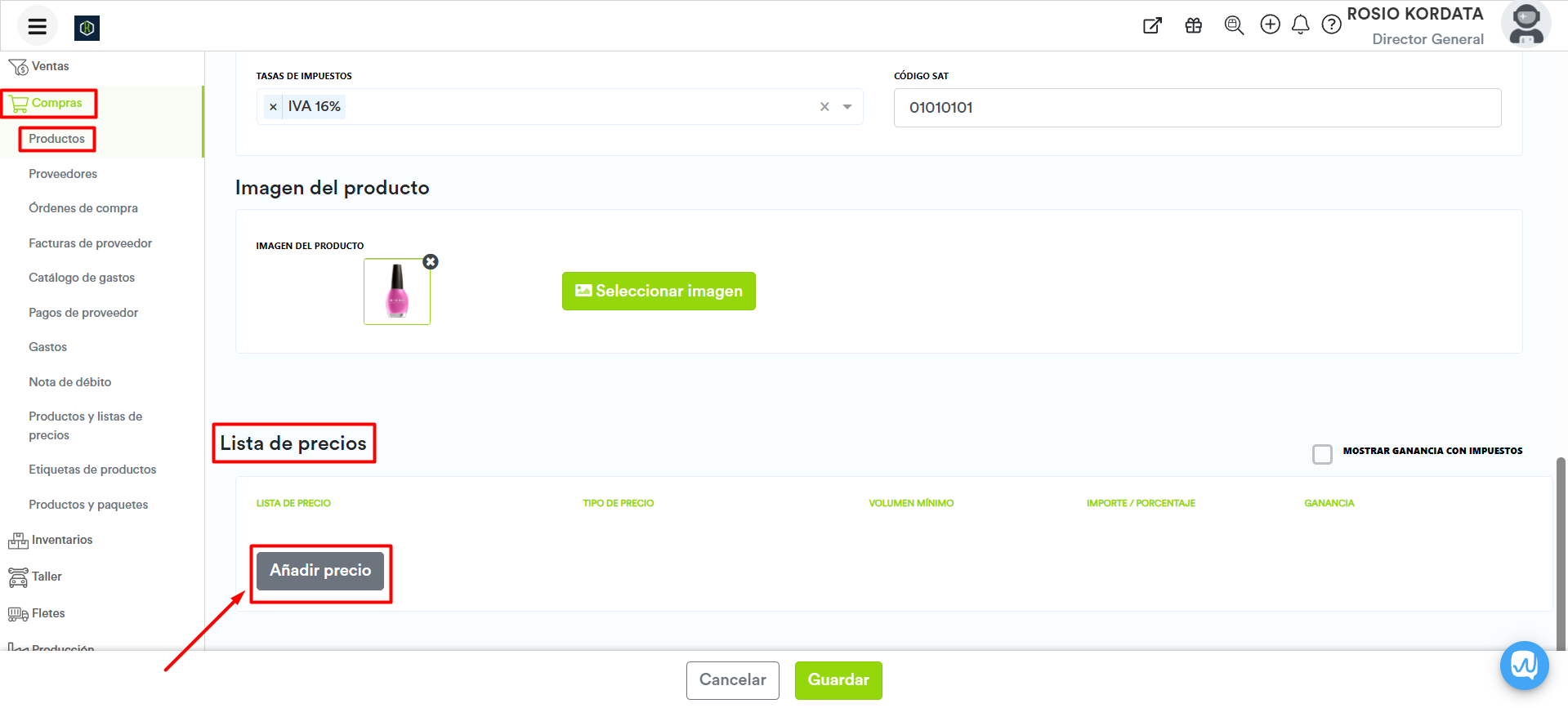Go to Órdenes de compra

click(x=83, y=208)
